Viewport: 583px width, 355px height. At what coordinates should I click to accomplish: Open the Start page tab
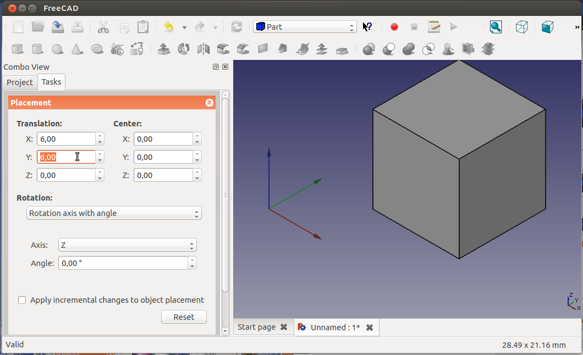tap(256, 328)
